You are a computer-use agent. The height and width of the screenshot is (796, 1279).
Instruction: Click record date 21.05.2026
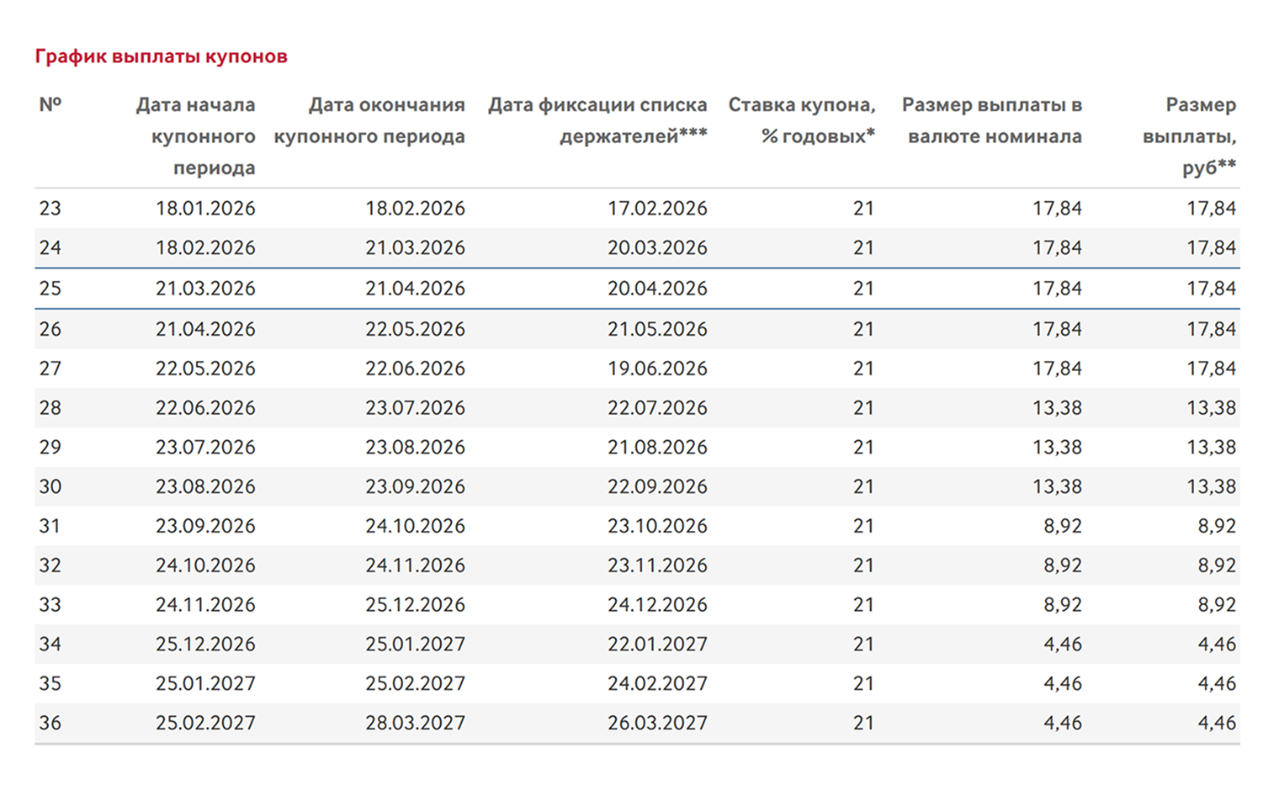657,329
